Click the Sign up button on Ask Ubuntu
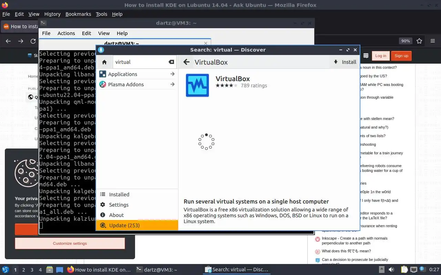The image size is (441, 275). point(401,56)
